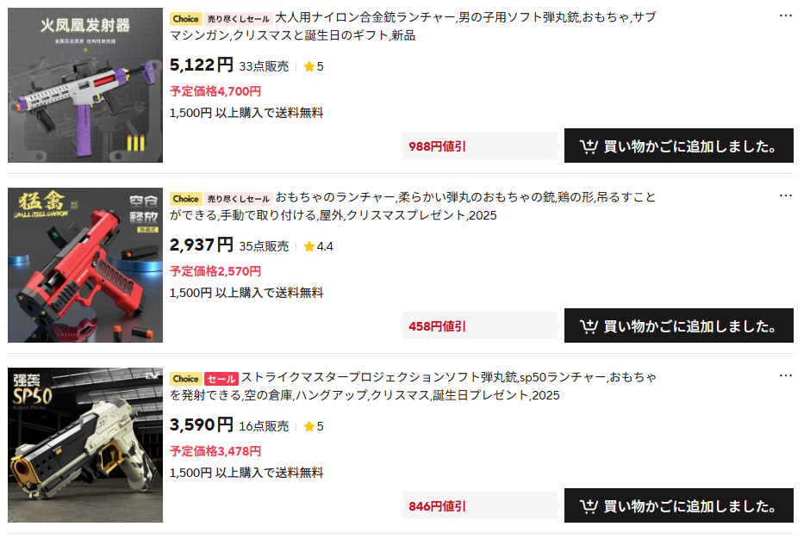This screenshot has width=810, height=539.
Task: Open the 强袭 SP50 product thumbnail
Action: click(85, 445)
